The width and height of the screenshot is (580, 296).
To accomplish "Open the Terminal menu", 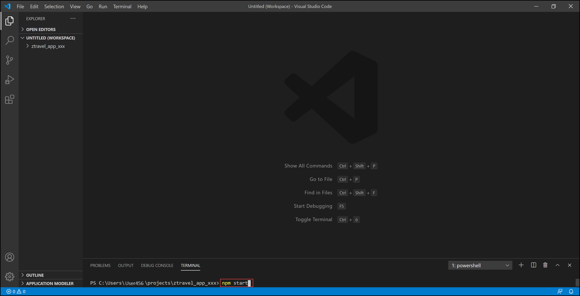I will 122,6.
